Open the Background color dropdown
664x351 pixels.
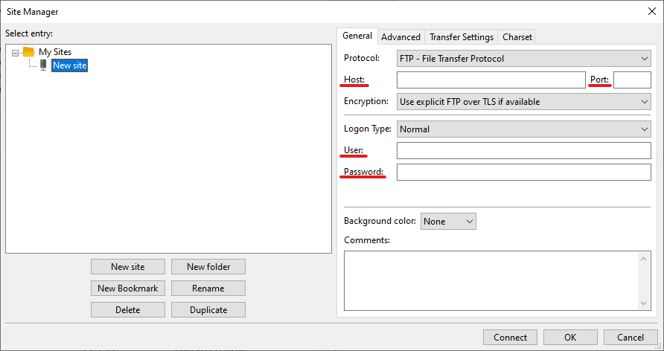[448, 221]
